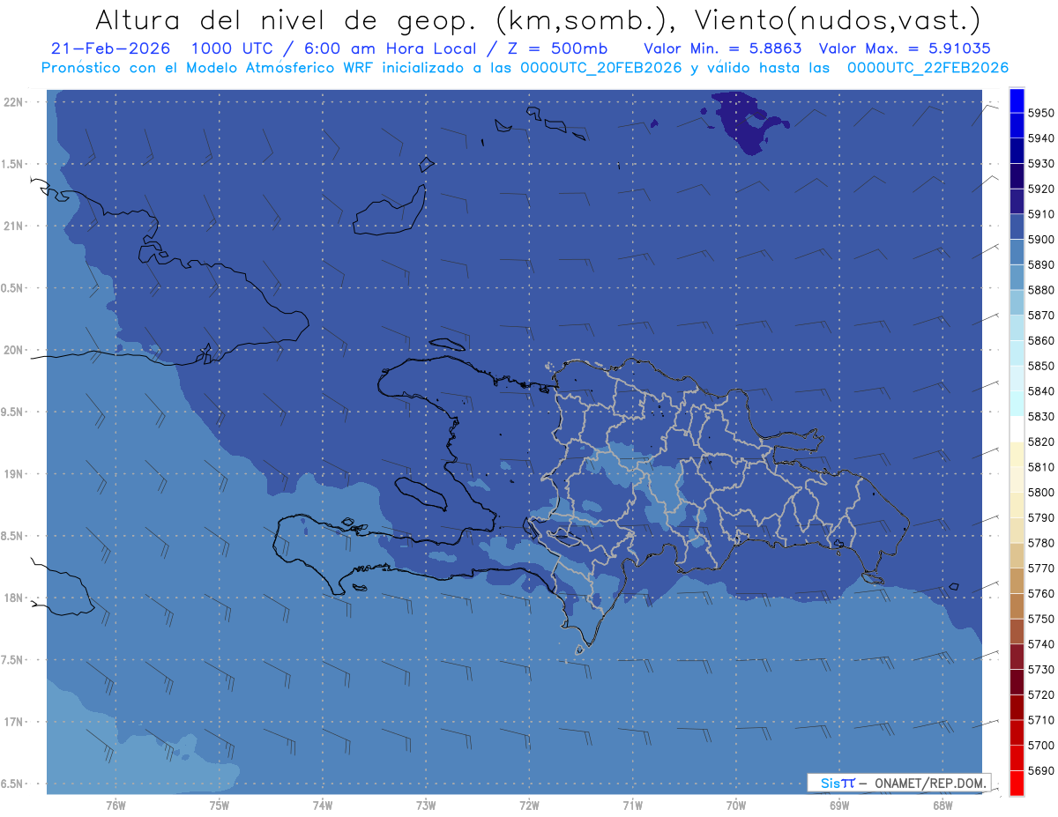The image size is (1058, 817).
Task: Click the '71W' longitude label
Action: click(x=632, y=806)
